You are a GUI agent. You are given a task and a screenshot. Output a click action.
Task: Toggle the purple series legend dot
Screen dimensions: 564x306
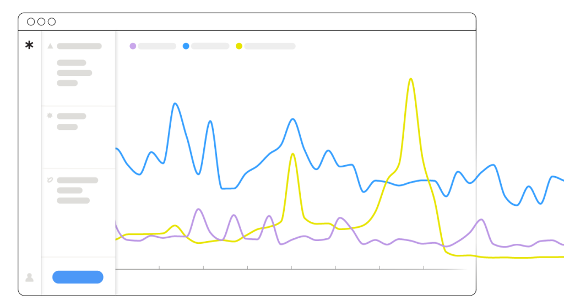point(133,46)
